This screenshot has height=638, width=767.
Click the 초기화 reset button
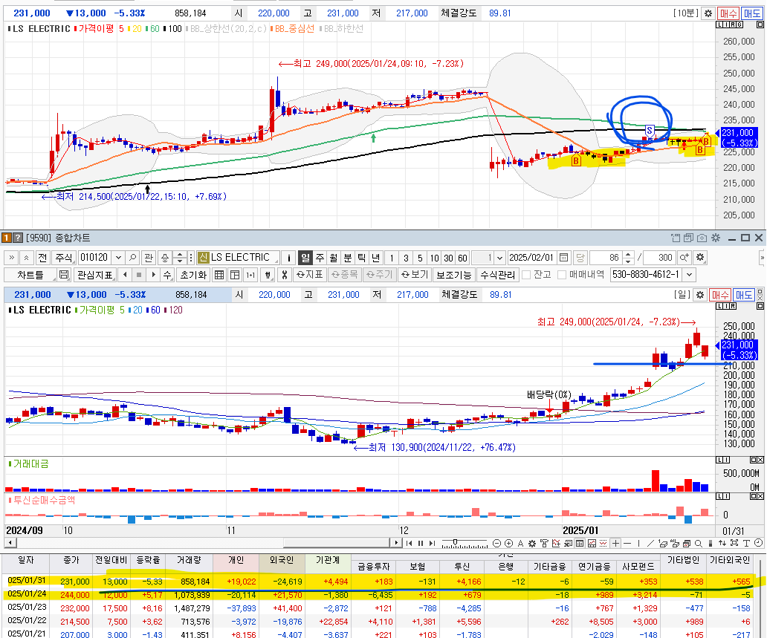click(194, 275)
